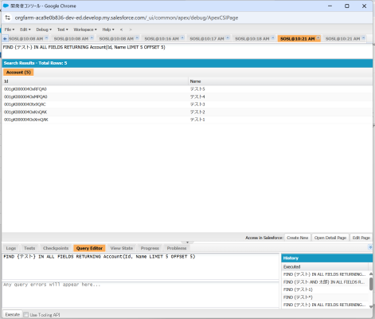
Task: Click the tab strip scroll-left arrow
Action: (5, 39)
